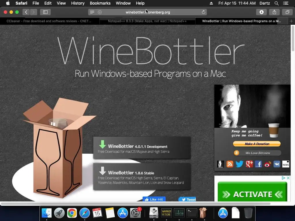Screen dimensions: 295x221
Task: Close the ad with the X icon
Action: click(x=288, y=178)
